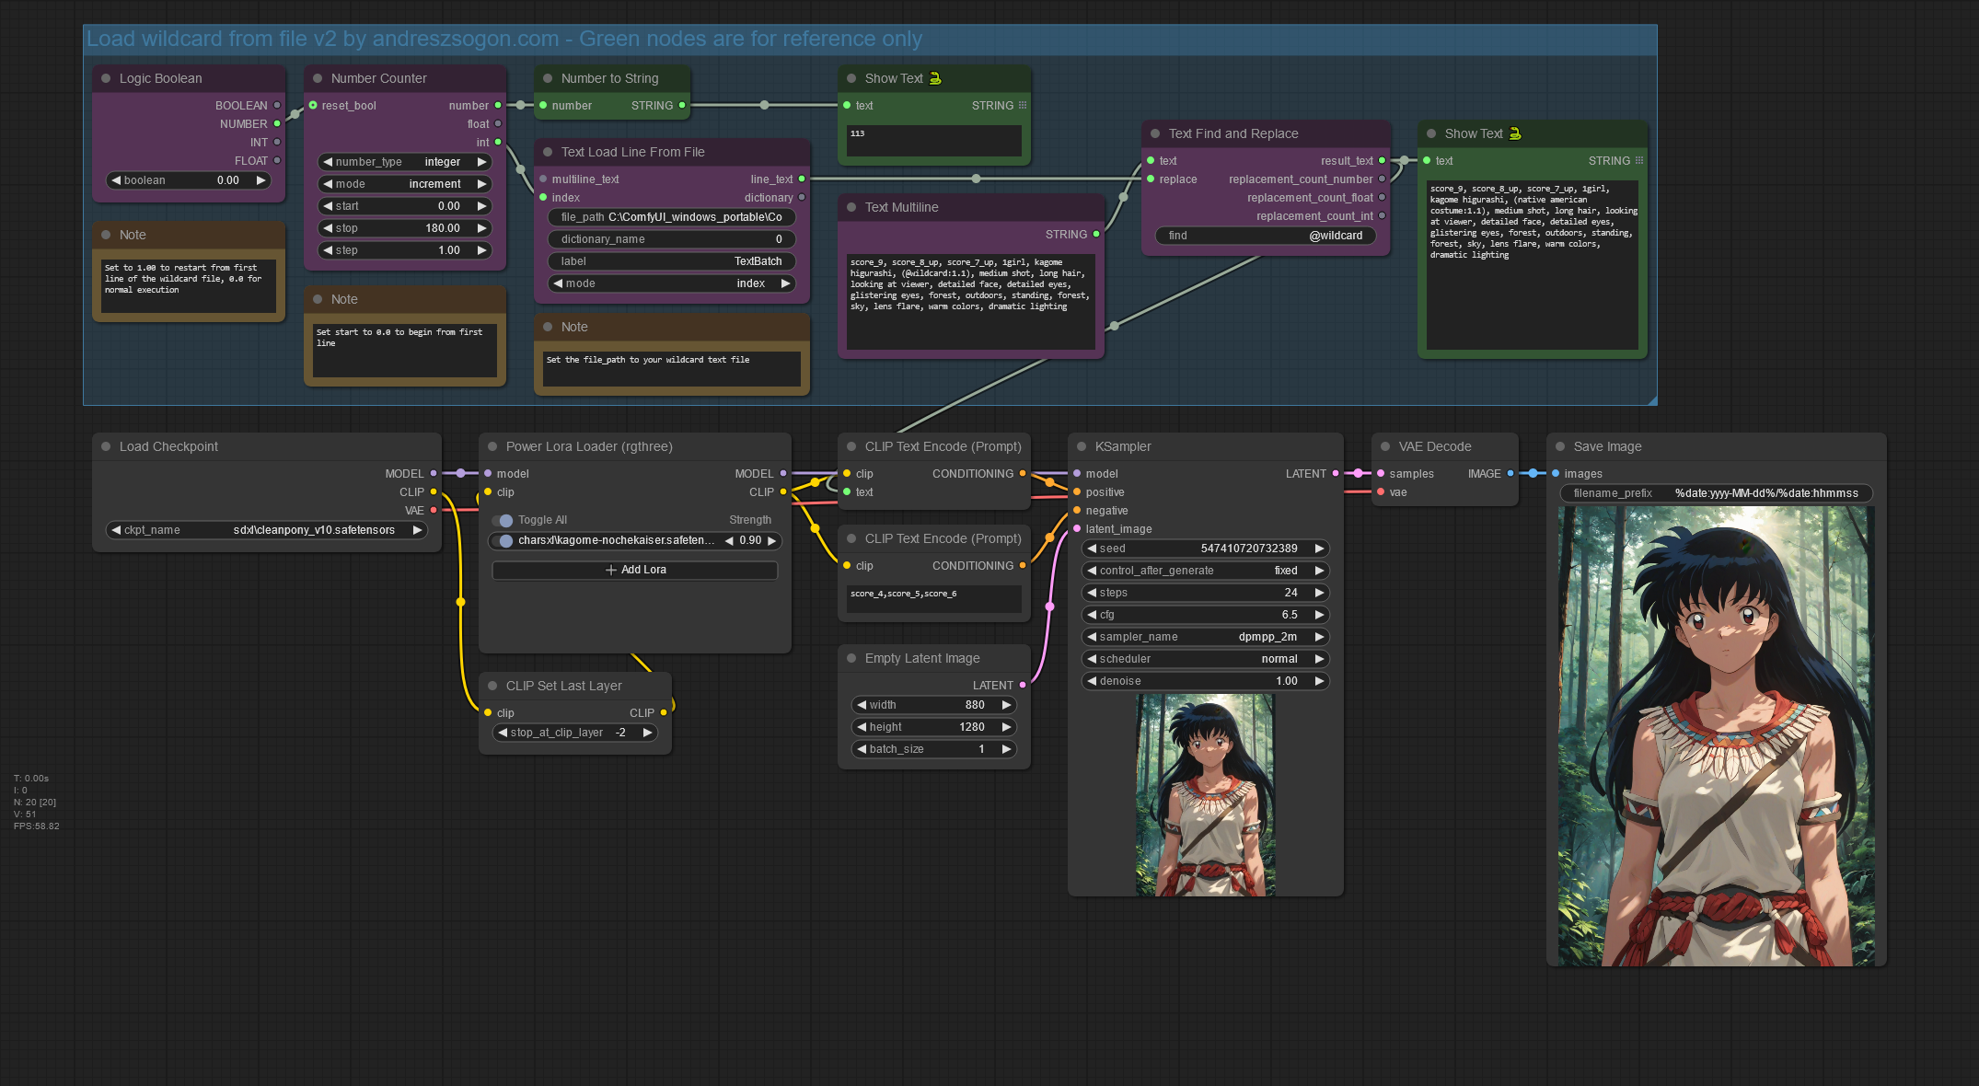1979x1086 pixels.
Task: Increase the stop value 180.00 in Number Counter
Action: click(x=481, y=228)
